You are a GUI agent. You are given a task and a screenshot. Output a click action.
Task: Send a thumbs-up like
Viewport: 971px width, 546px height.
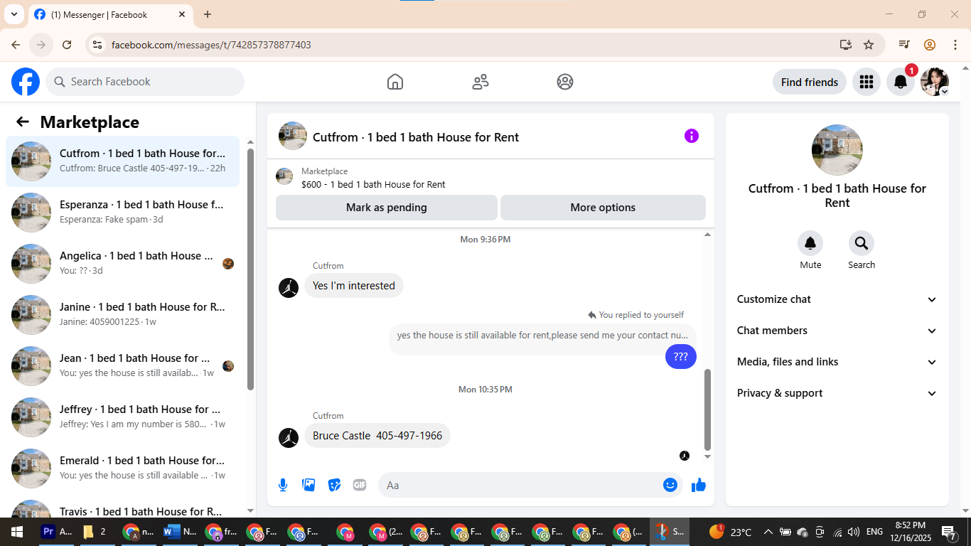[699, 485]
